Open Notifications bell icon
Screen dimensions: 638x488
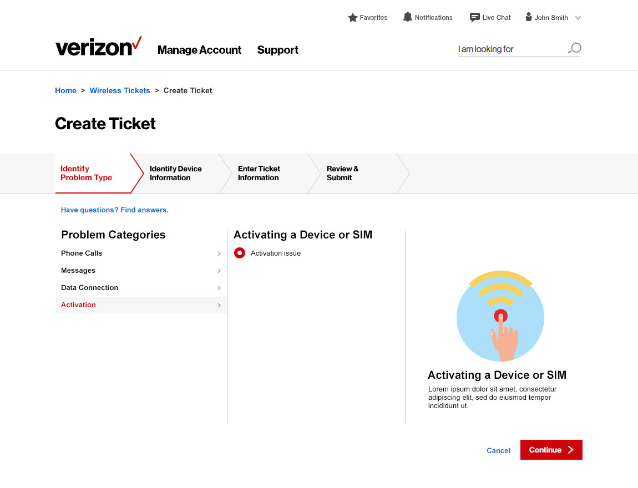(408, 17)
